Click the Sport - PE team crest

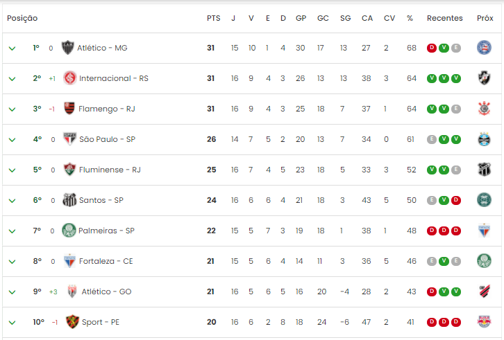[x=72, y=322]
